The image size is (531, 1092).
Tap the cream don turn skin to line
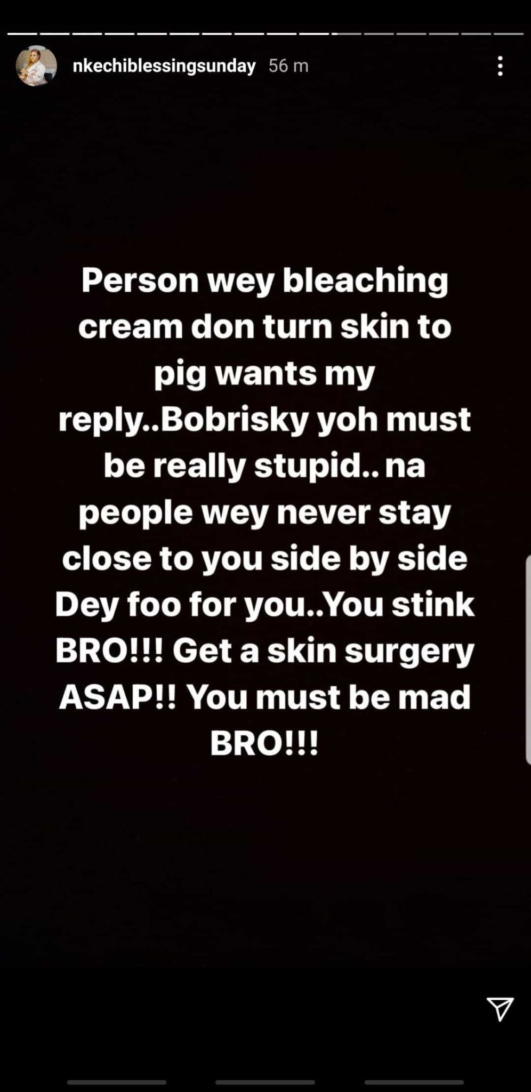click(265, 326)
